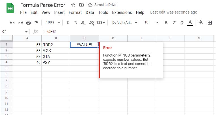This screenshot has width=216, height=115.
Task: Open the Help menu
Action: (140, 12)
